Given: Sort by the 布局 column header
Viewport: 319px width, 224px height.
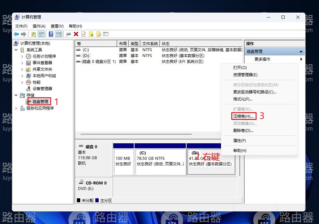Looking at the screenshot, I should 123,44.
